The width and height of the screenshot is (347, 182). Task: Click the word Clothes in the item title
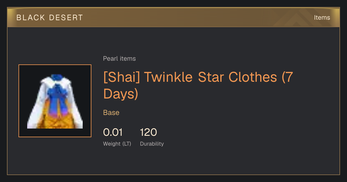coord(253,77)
